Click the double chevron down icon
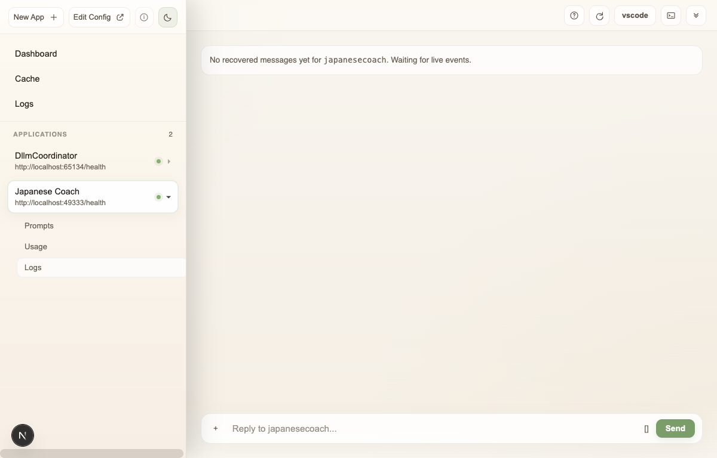The height and width of the screenshot is (458, 717). (696, 16)
